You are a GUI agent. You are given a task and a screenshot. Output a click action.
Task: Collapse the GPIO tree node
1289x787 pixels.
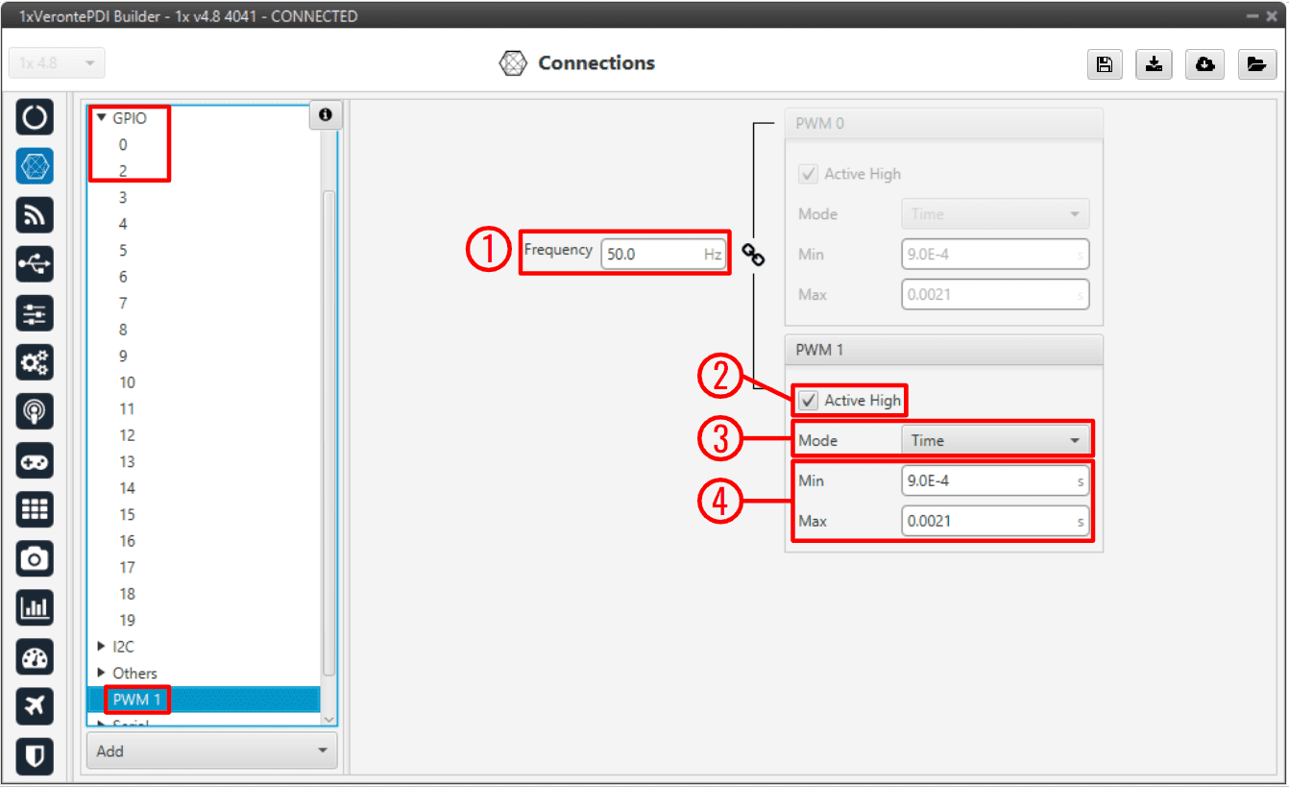pos(102,119)
